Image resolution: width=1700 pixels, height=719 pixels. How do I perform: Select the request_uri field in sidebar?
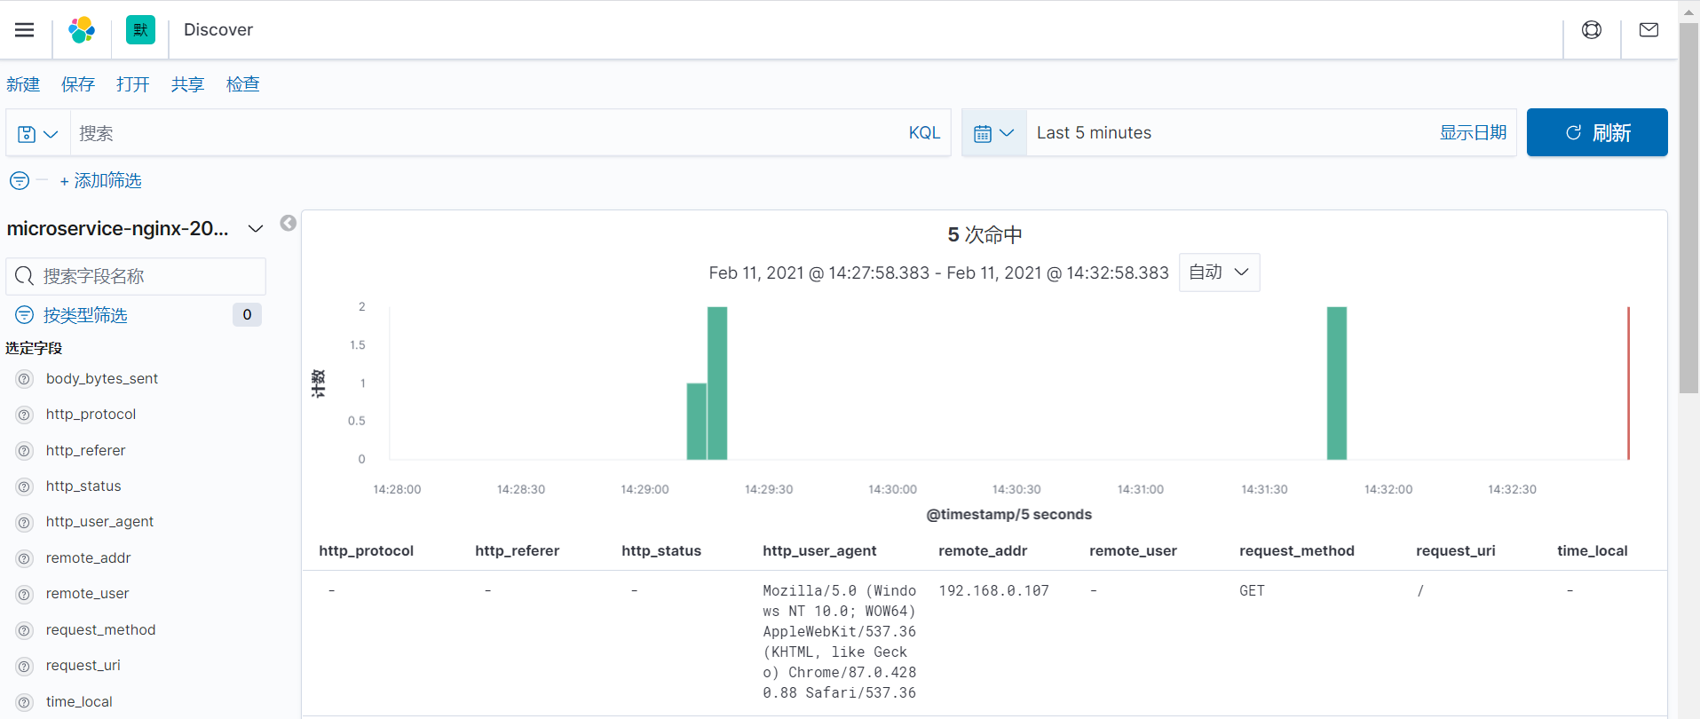(x=83, y=666)
